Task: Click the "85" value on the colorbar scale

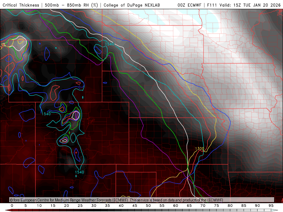Action: click(x=244, y=206)
